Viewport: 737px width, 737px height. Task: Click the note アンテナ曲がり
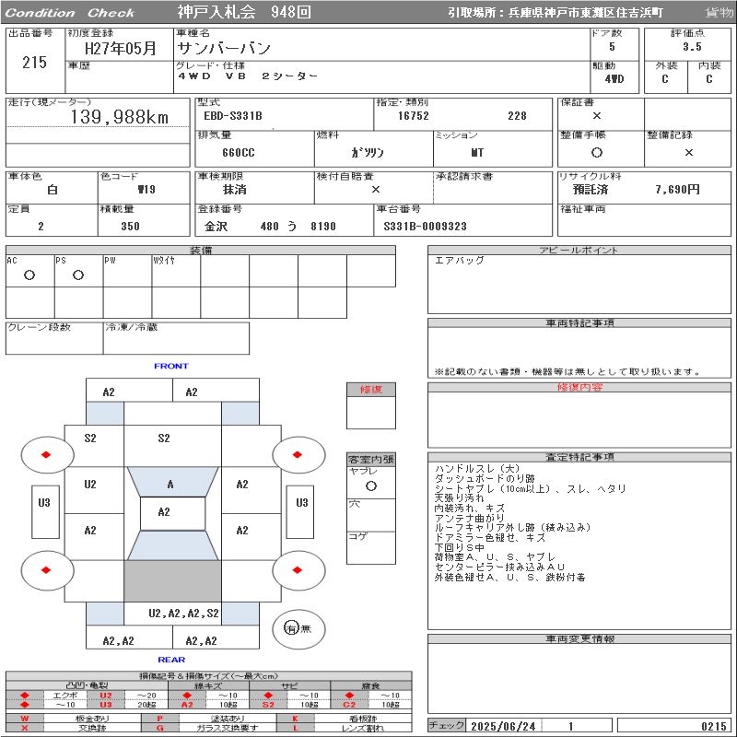pos(469,518)
